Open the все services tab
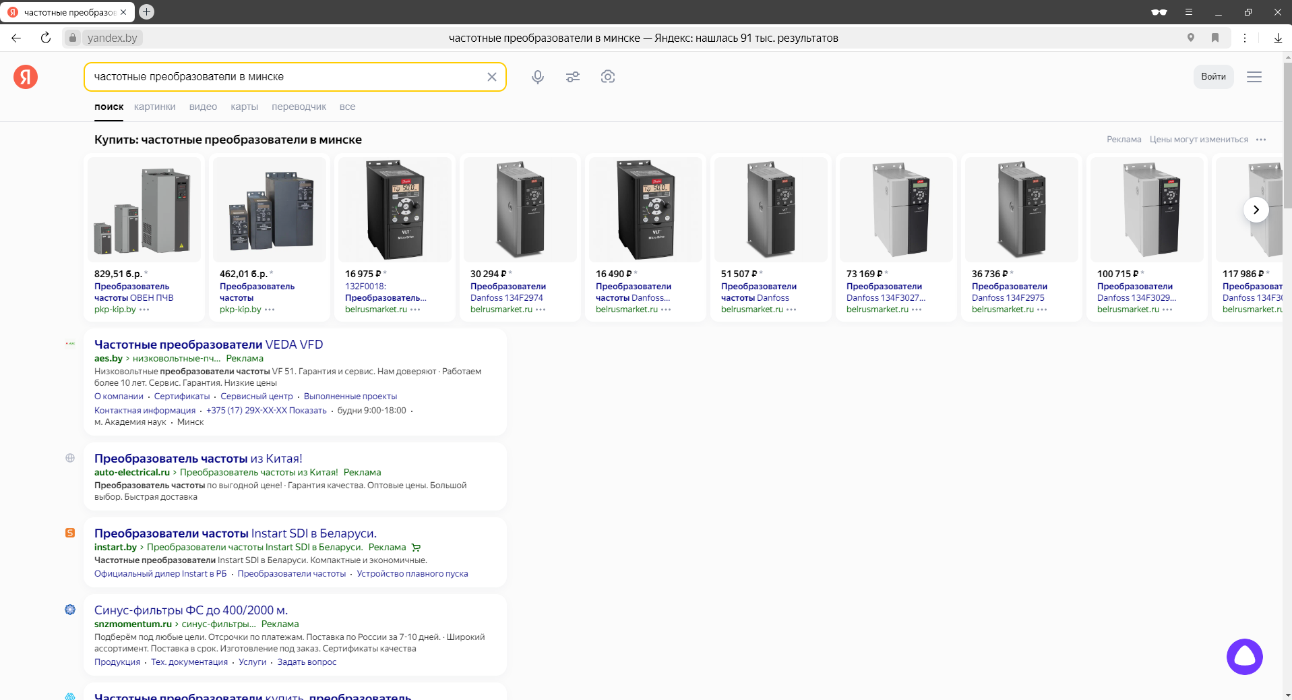Viewport: 1292px width, 700px height. [347, 107]
